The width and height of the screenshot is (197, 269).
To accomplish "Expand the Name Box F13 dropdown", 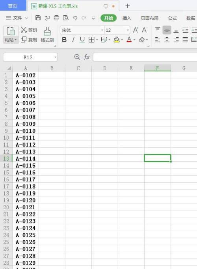I will 56,57.
